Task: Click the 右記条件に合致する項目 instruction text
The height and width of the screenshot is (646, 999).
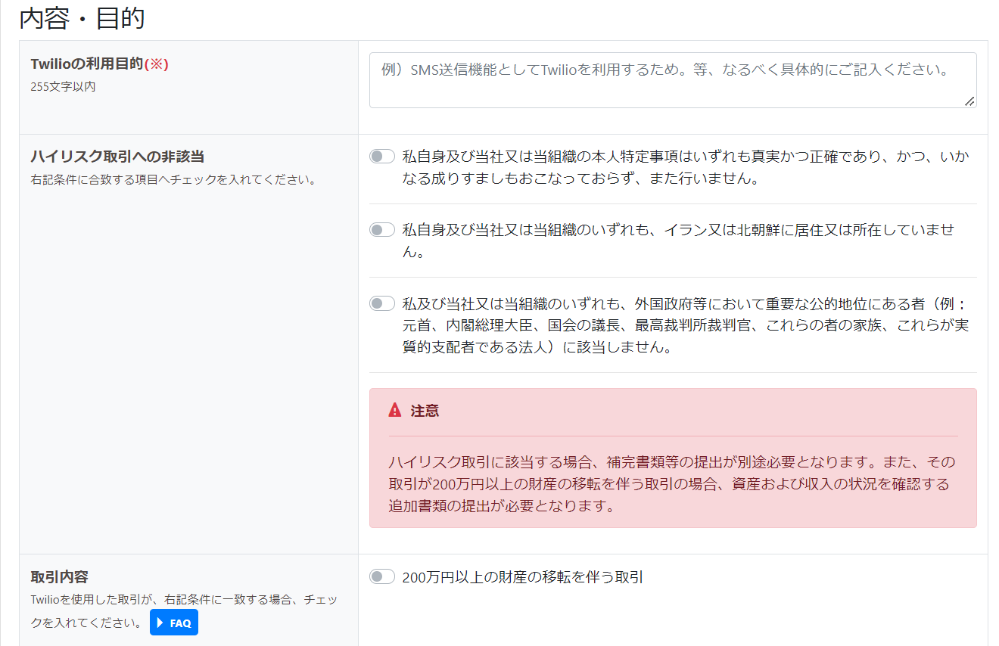Action: (173, 180)
